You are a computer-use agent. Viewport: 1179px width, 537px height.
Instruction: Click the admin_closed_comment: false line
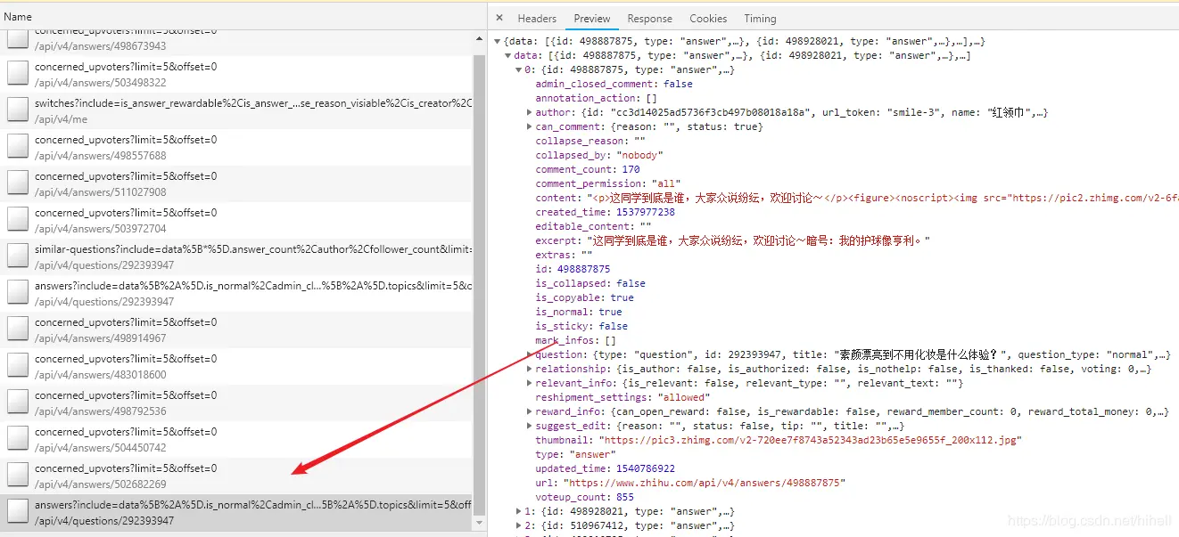(614, 84)
